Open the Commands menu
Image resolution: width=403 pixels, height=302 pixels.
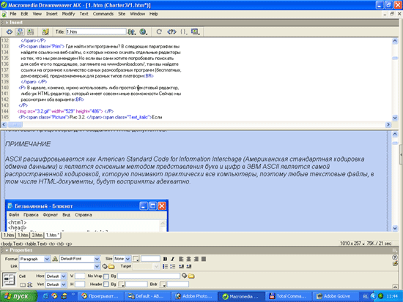pyautogui.click(x=103, y=14)
